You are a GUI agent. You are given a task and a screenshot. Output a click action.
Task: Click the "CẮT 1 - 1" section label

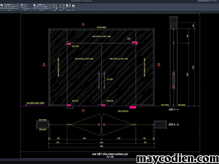tap(174, 110)
